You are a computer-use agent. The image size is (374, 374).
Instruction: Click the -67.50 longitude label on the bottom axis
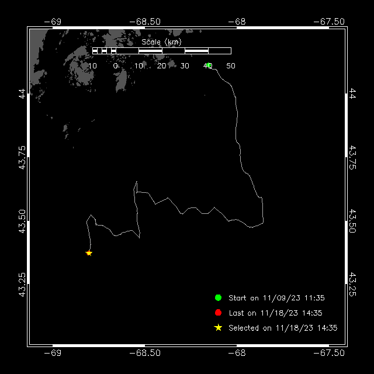(328, 353)
